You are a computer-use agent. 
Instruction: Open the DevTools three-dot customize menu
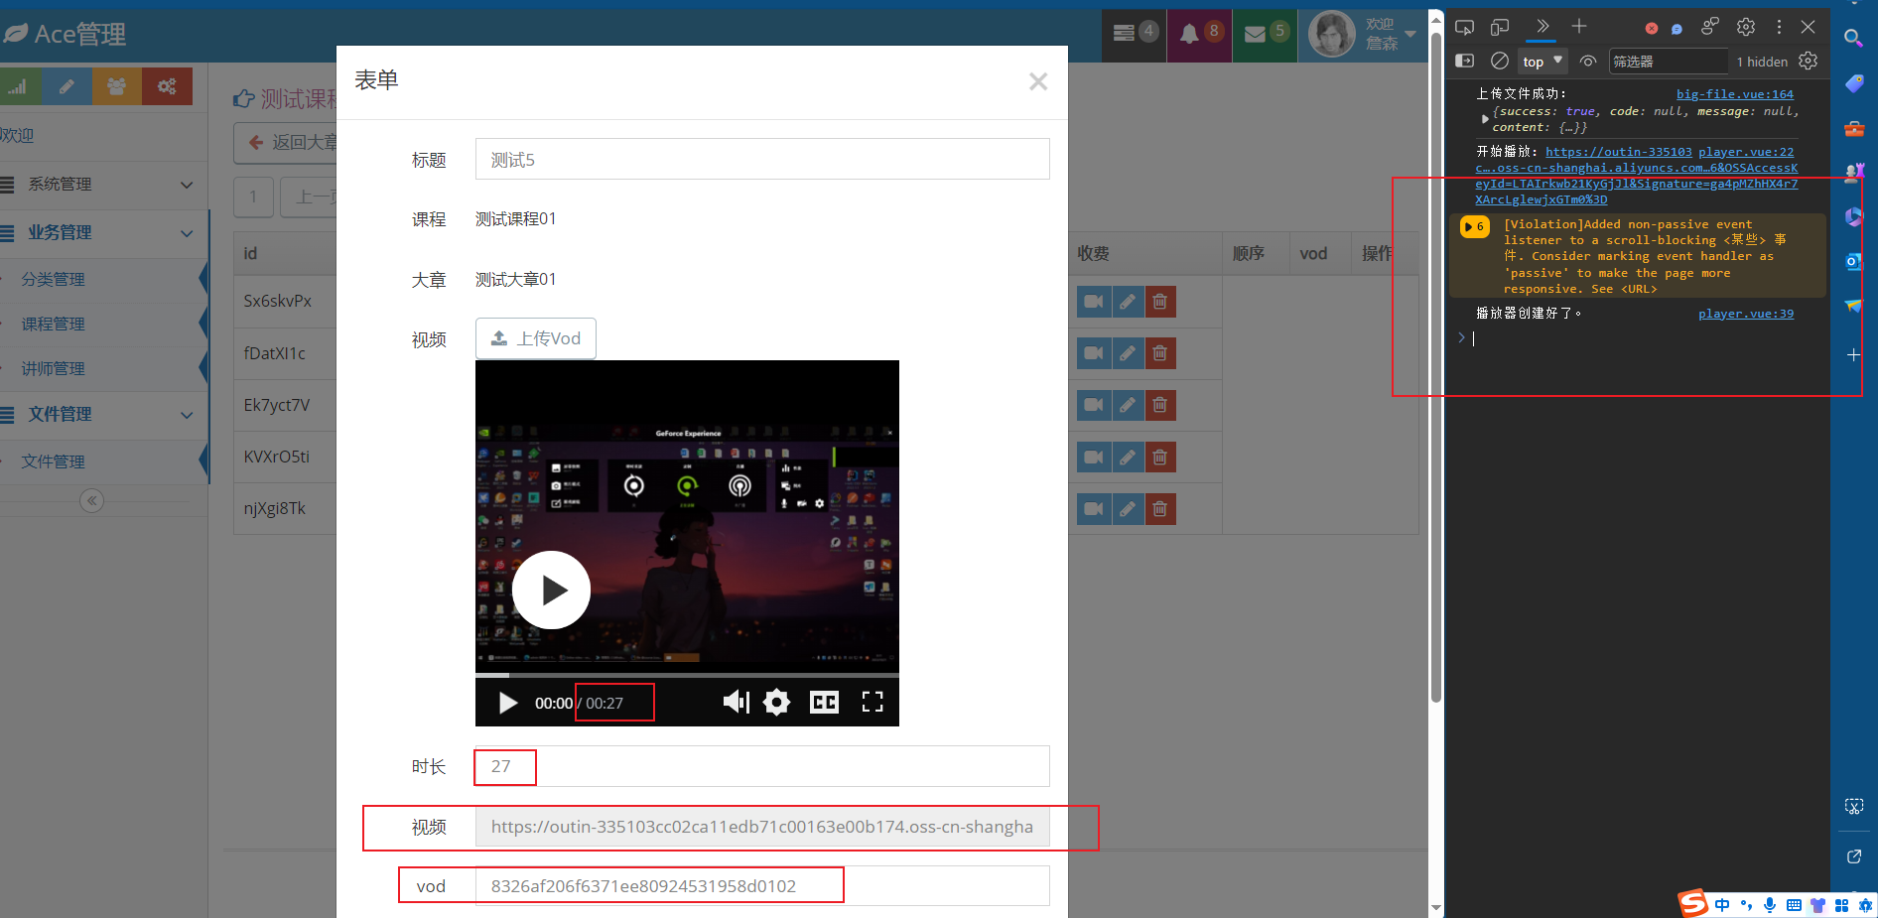tap(1779, 27)
